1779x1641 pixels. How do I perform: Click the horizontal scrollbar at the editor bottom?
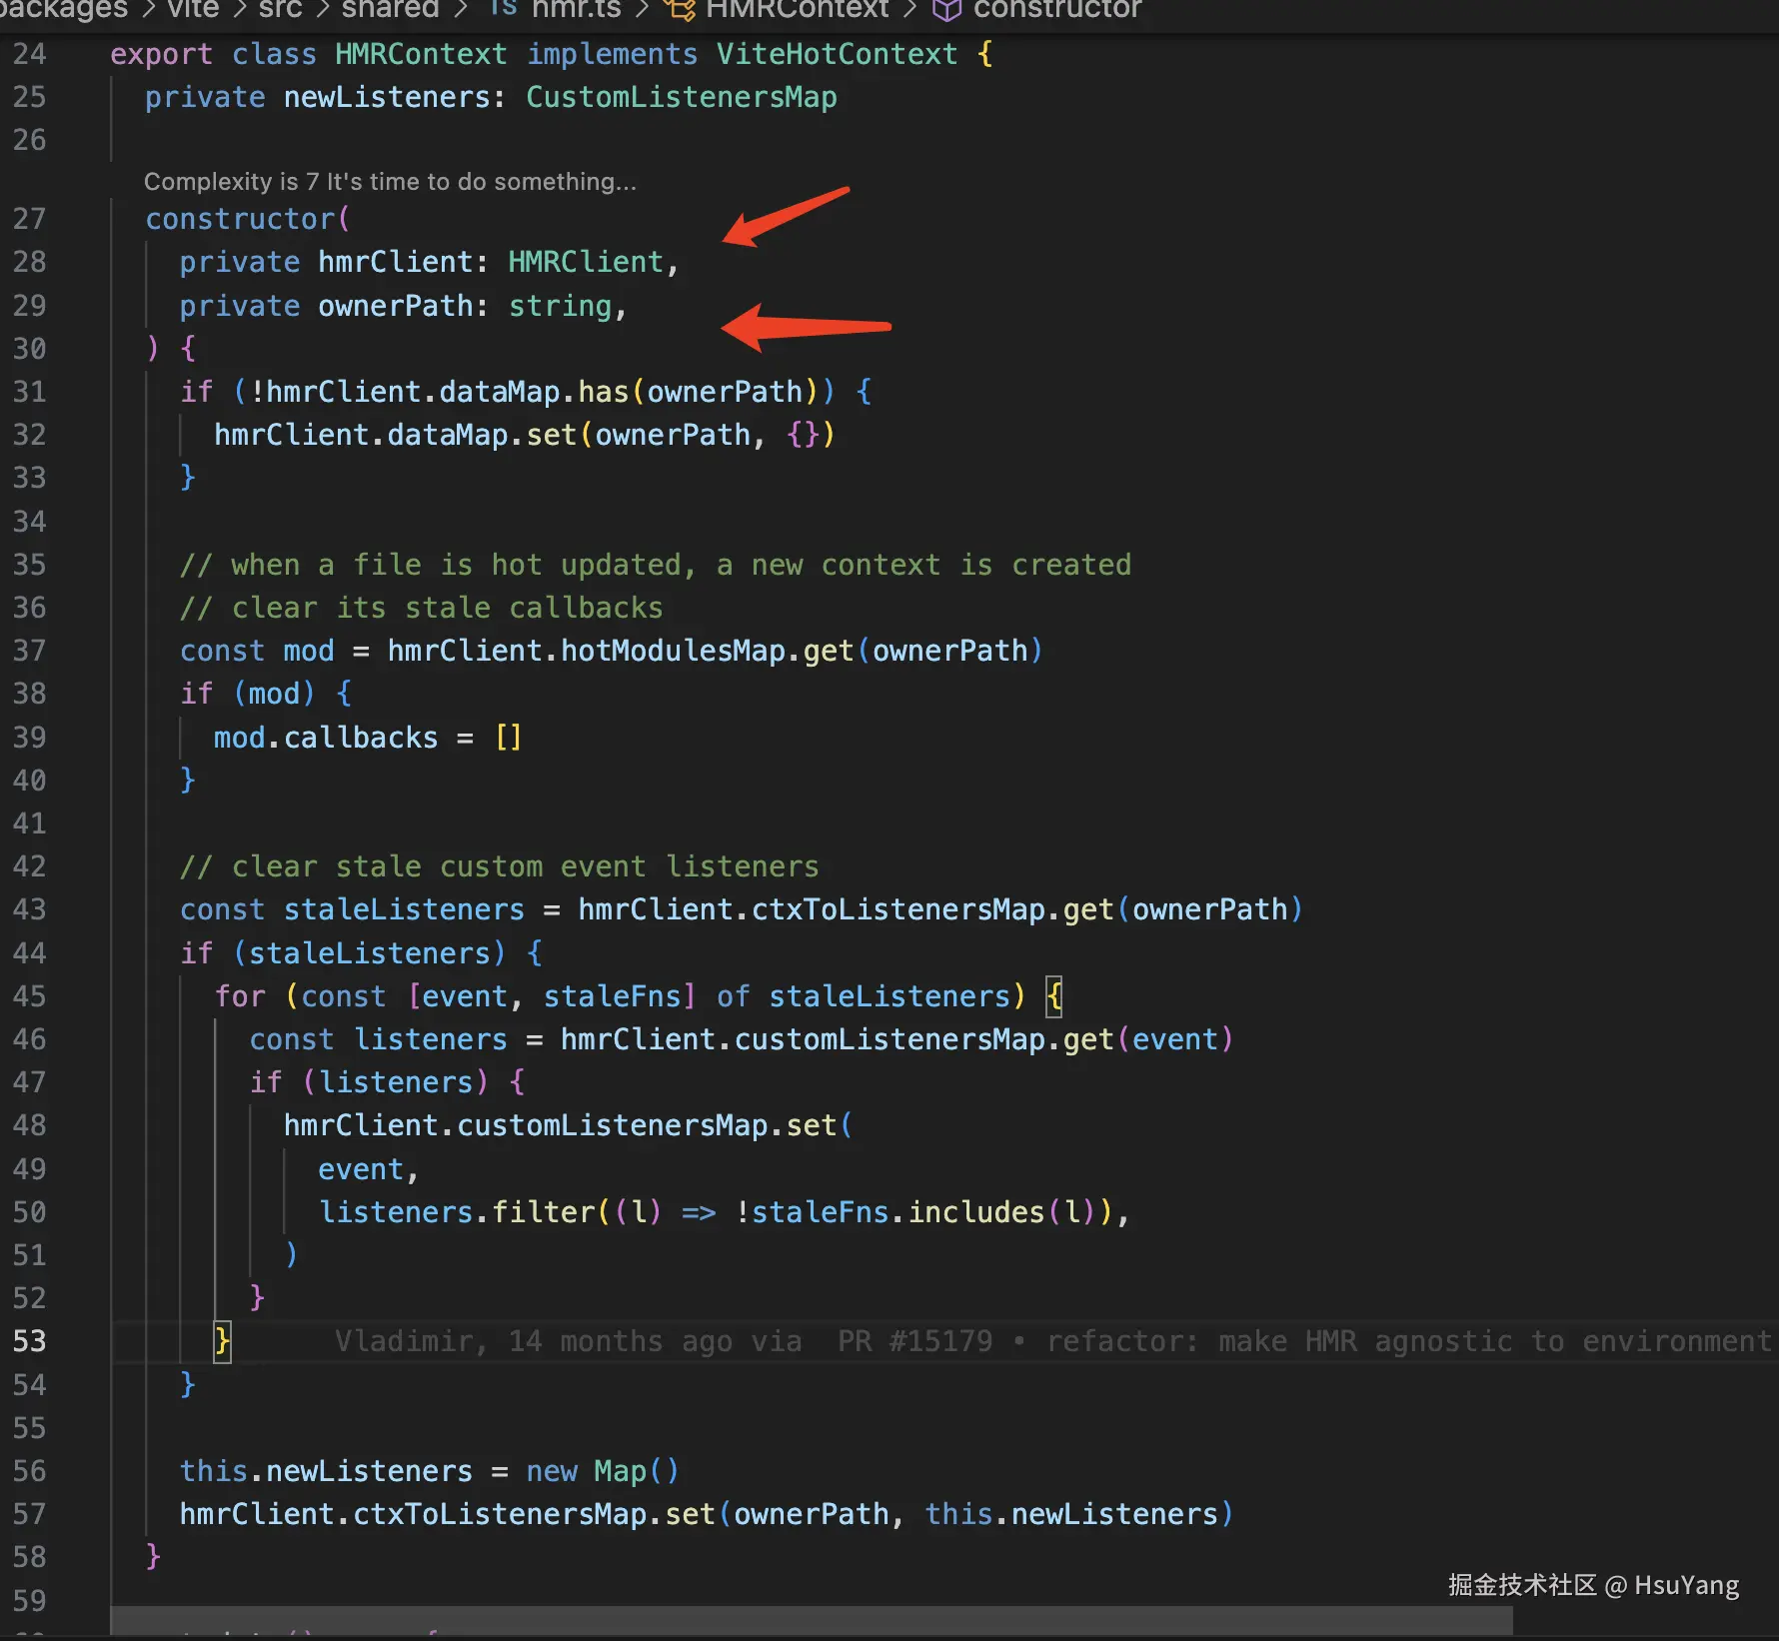(x=812, y=1620)
